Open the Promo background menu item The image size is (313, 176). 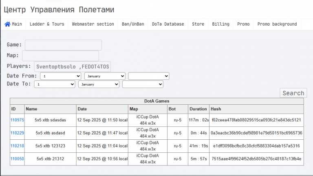[277, 24]
